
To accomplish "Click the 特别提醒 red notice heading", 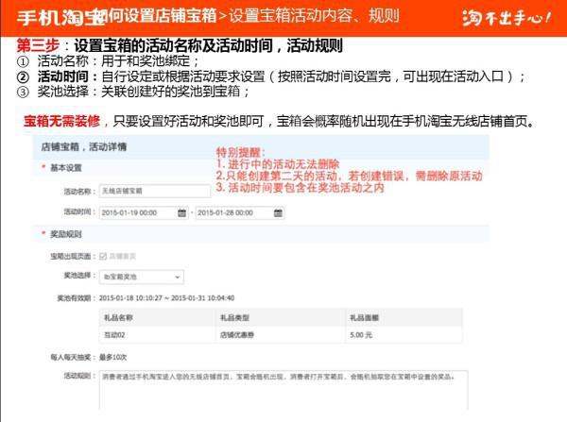I will pos(240,152).
